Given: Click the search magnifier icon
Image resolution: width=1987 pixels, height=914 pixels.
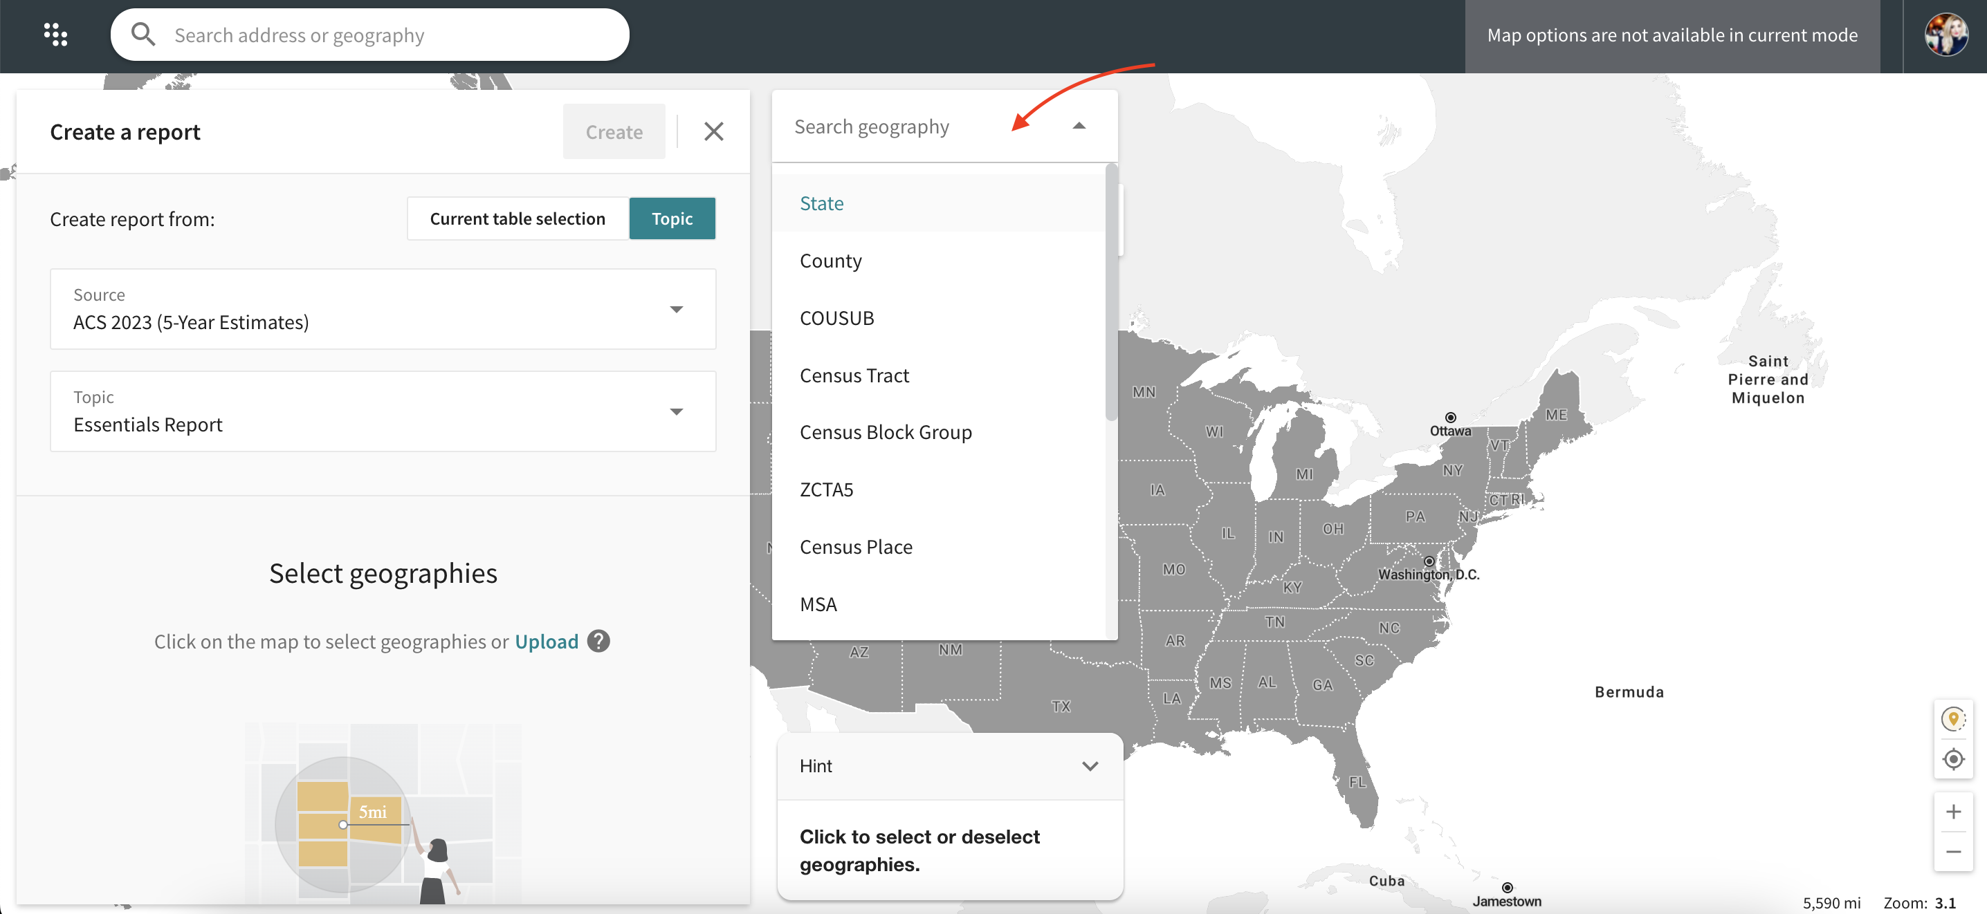Looking at the screenshot, I should pyautogui.click(x=143, y=35).
